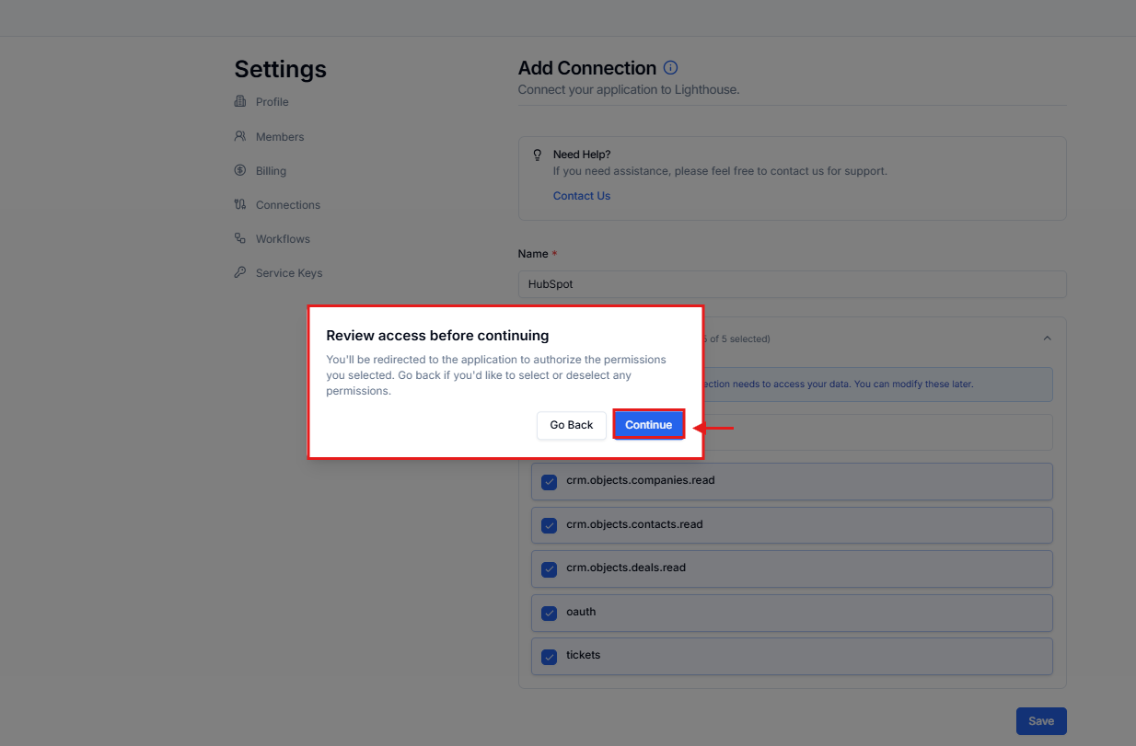Click the Continue button in the dialog
The width and height of the screenshot is (1136, 746).
pyautogui.click(x=649, y=425)
